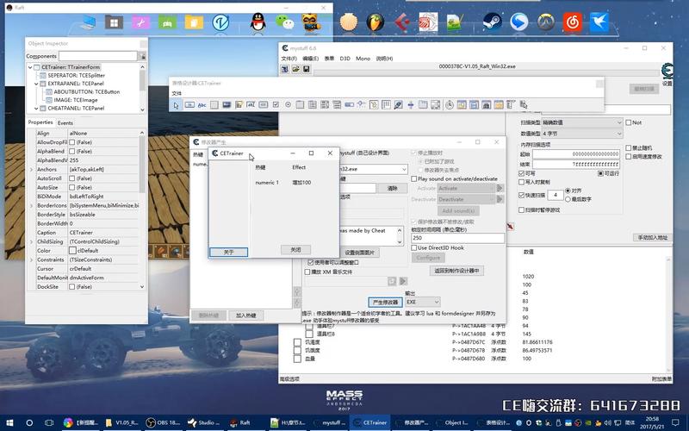Click the play arrow next to Activate sound

coord(500,188)
